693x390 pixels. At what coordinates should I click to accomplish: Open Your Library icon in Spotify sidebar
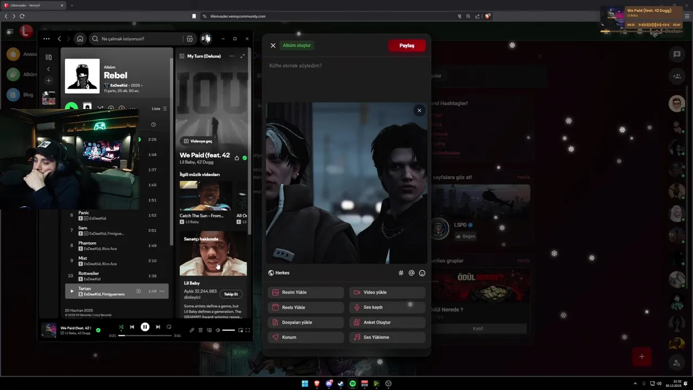tap(48, 57)
